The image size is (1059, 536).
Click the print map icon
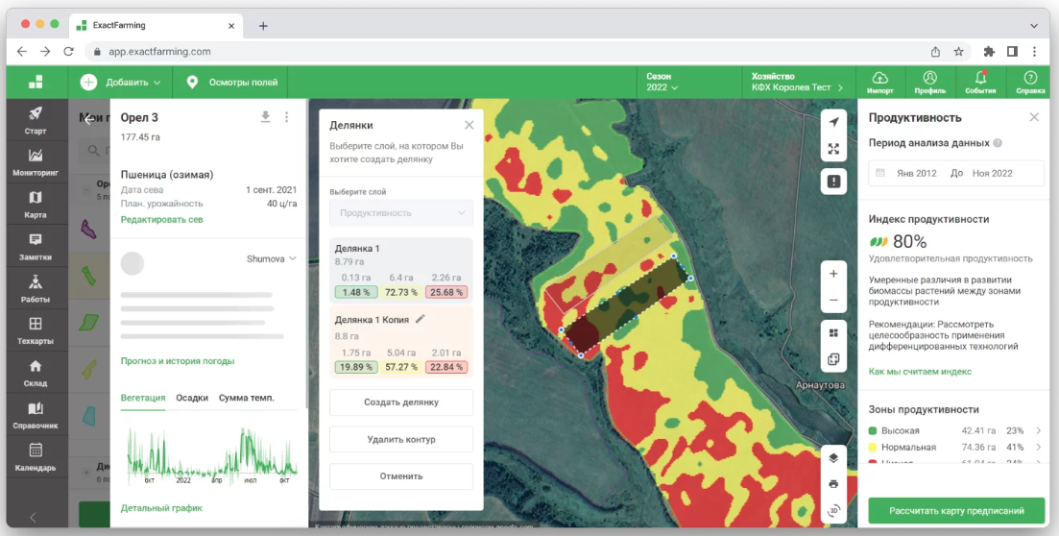tap(833, 483)
